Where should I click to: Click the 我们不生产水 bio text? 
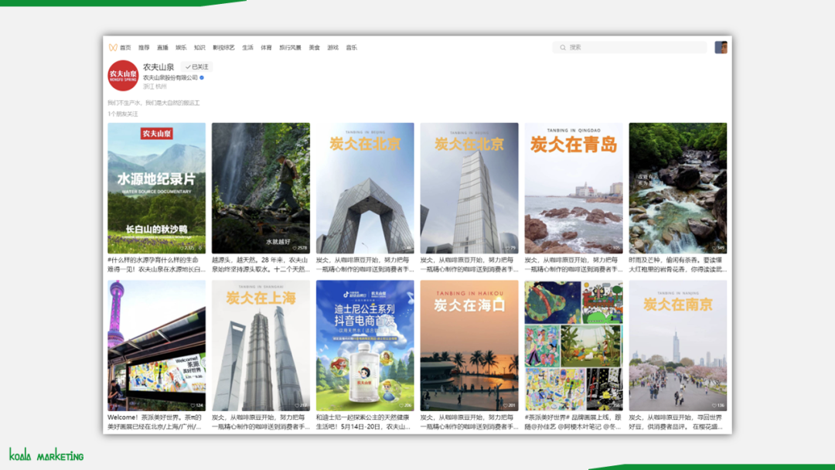(153, 103)
